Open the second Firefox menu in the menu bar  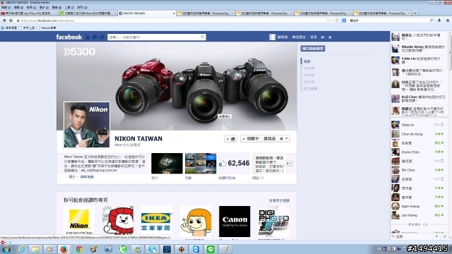[x=18, y=8]
